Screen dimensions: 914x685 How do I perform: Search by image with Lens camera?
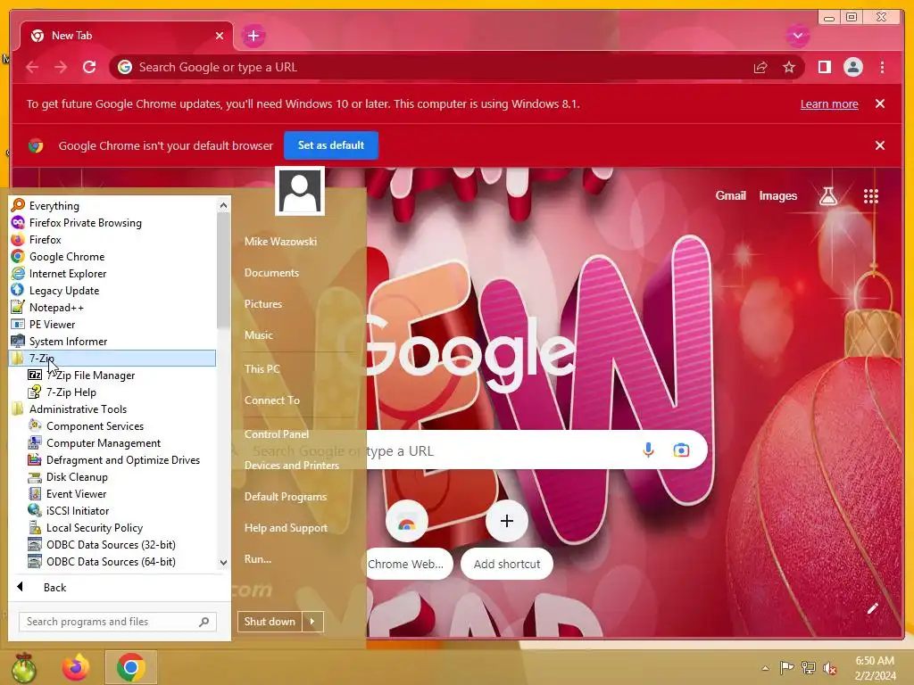[681, 450]
